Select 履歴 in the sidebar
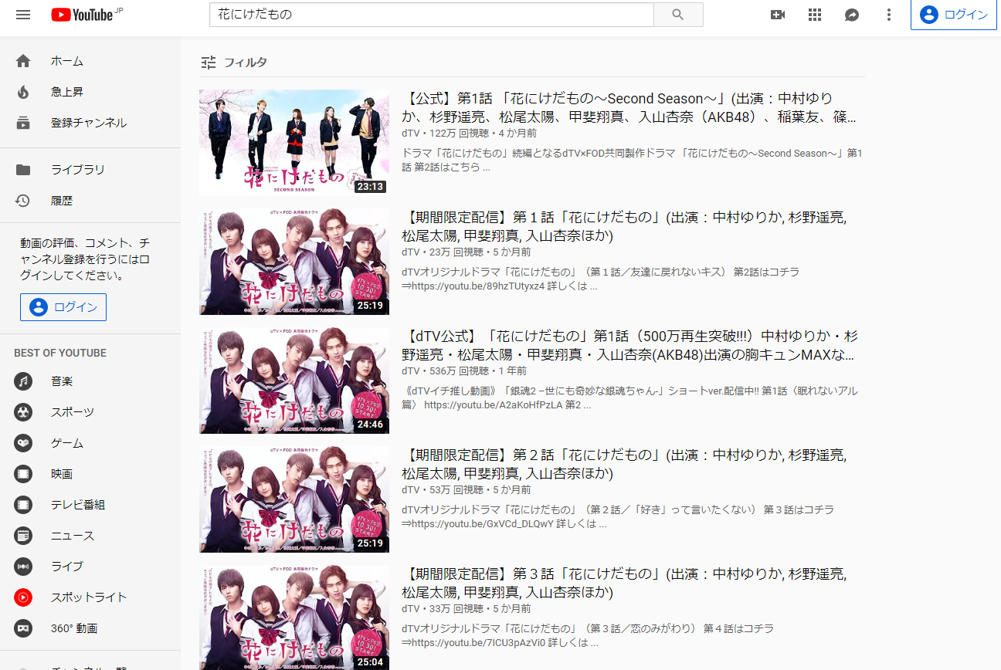Screen dimensions: 1001x670 (62, 201)
